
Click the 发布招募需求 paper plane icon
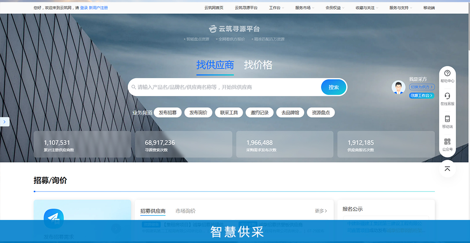tap(54, 219)
